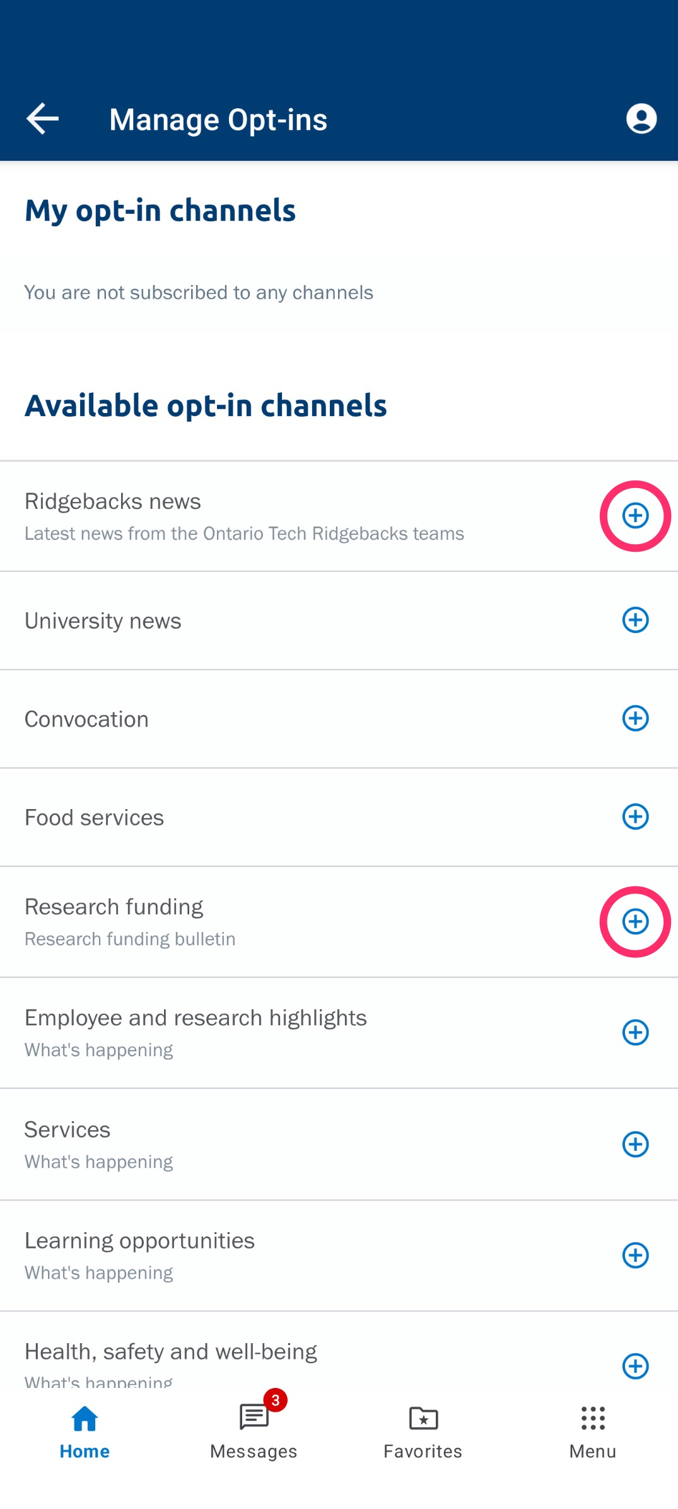Opt in to Convocation channel

coord(635,718)
